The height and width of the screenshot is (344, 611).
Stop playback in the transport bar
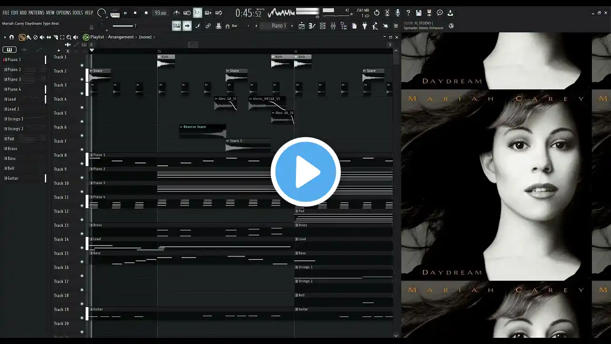tap(135, 13)
